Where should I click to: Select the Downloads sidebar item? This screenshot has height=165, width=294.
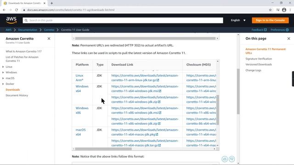(x=13, y=90)
